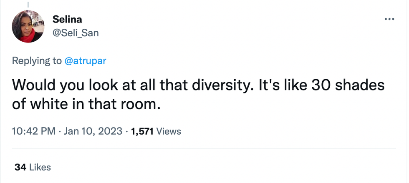Click the 10:42 PM timestamp
The width and height of the screenshot is (409, 183).
(x=34, y=131)
